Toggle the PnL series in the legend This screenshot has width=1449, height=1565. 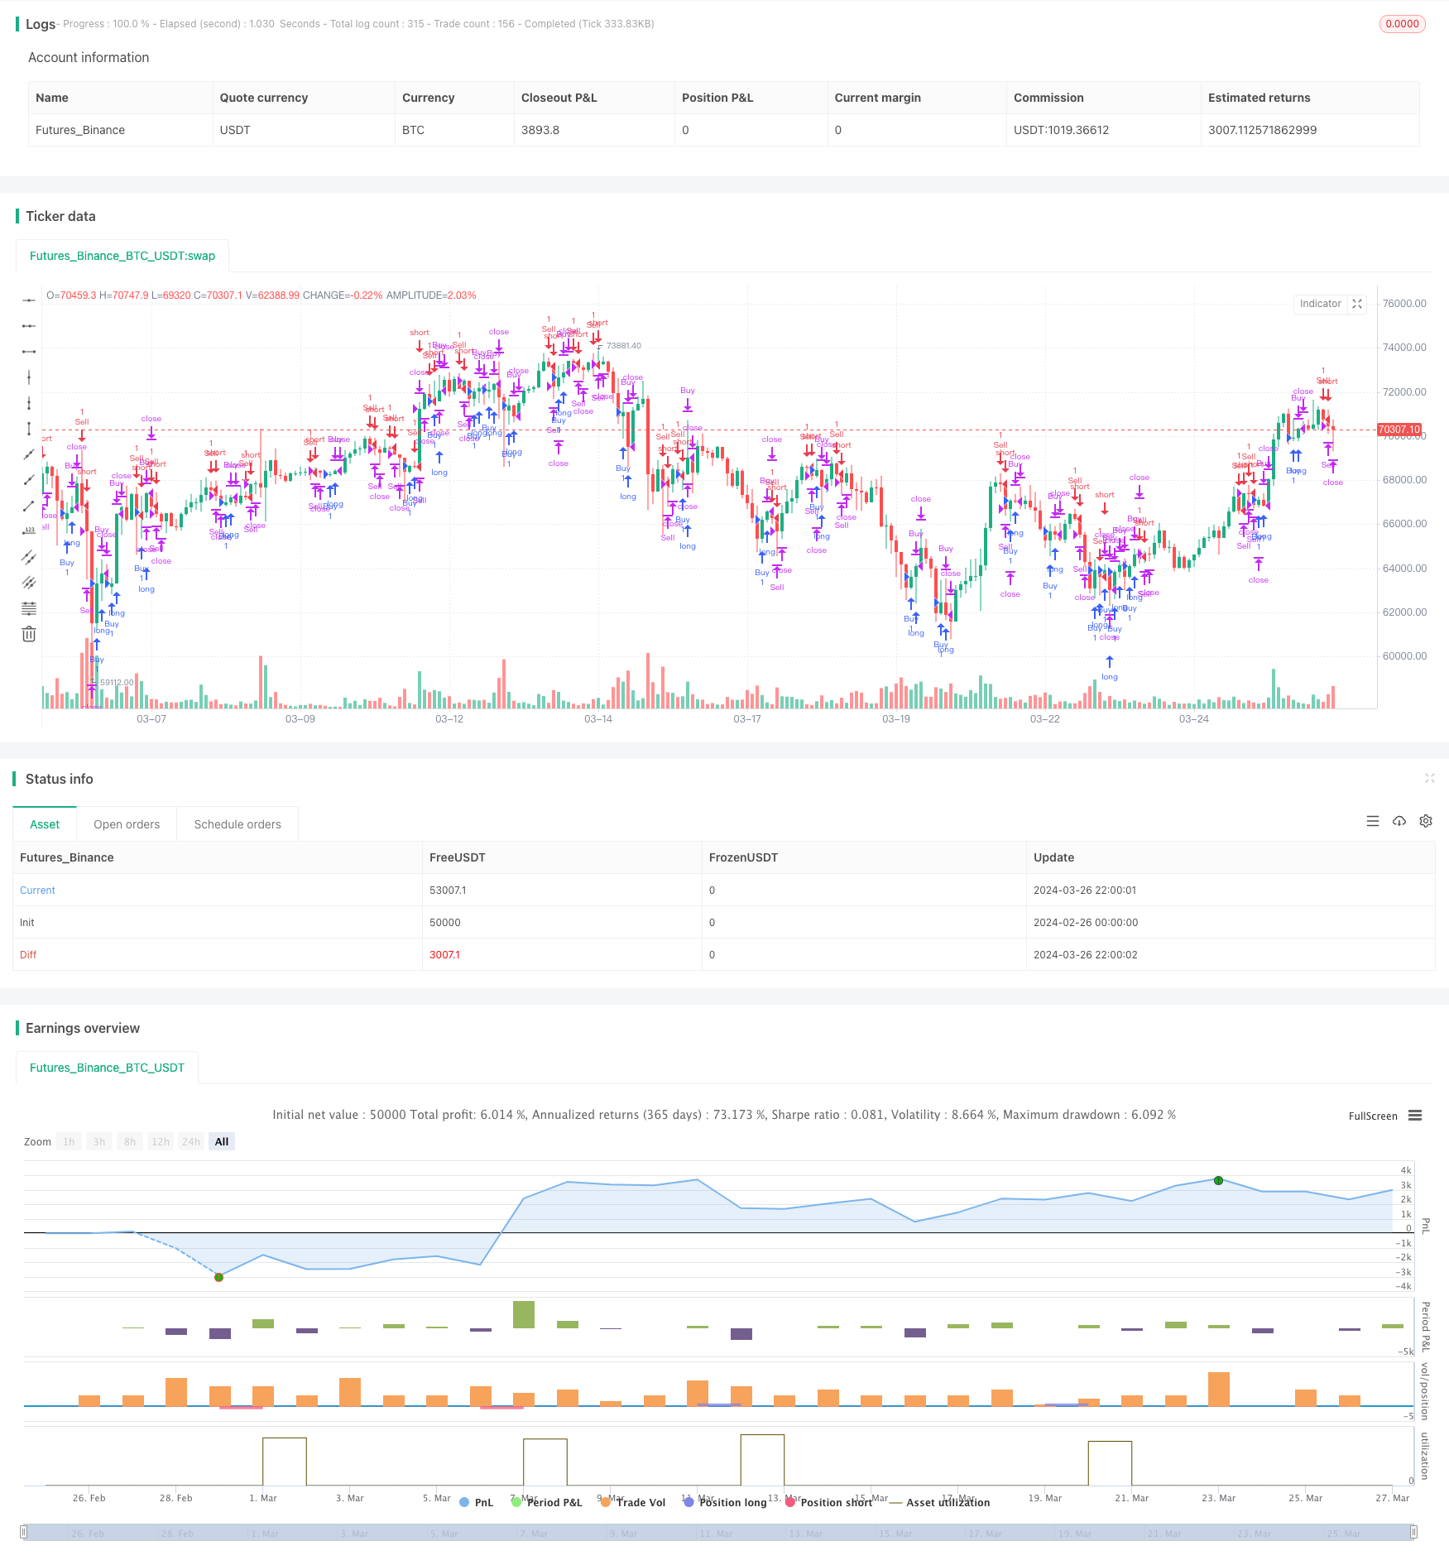[476, 1502]
